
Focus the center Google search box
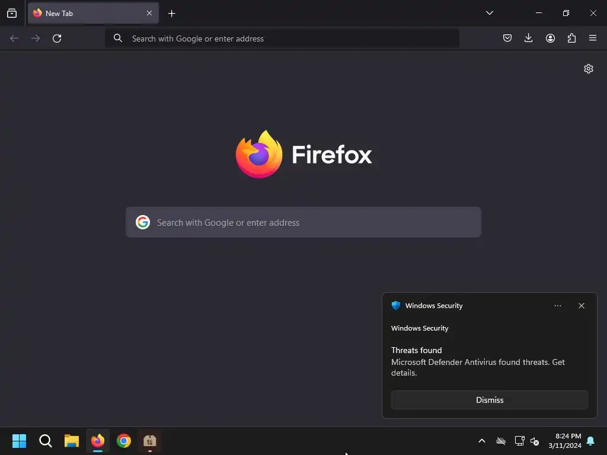click(x=303, y=223)
